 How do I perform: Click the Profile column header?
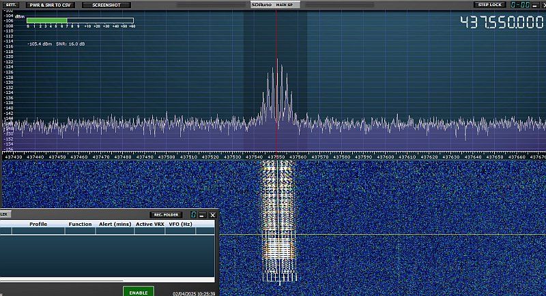[x=38, y=224]
